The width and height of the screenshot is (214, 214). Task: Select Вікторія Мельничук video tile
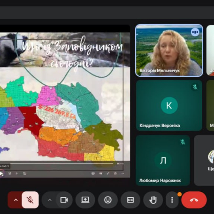pos(169,50)
